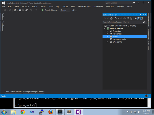
Task: Click the Pending Changes Filter icon
Action: point(116,18)
